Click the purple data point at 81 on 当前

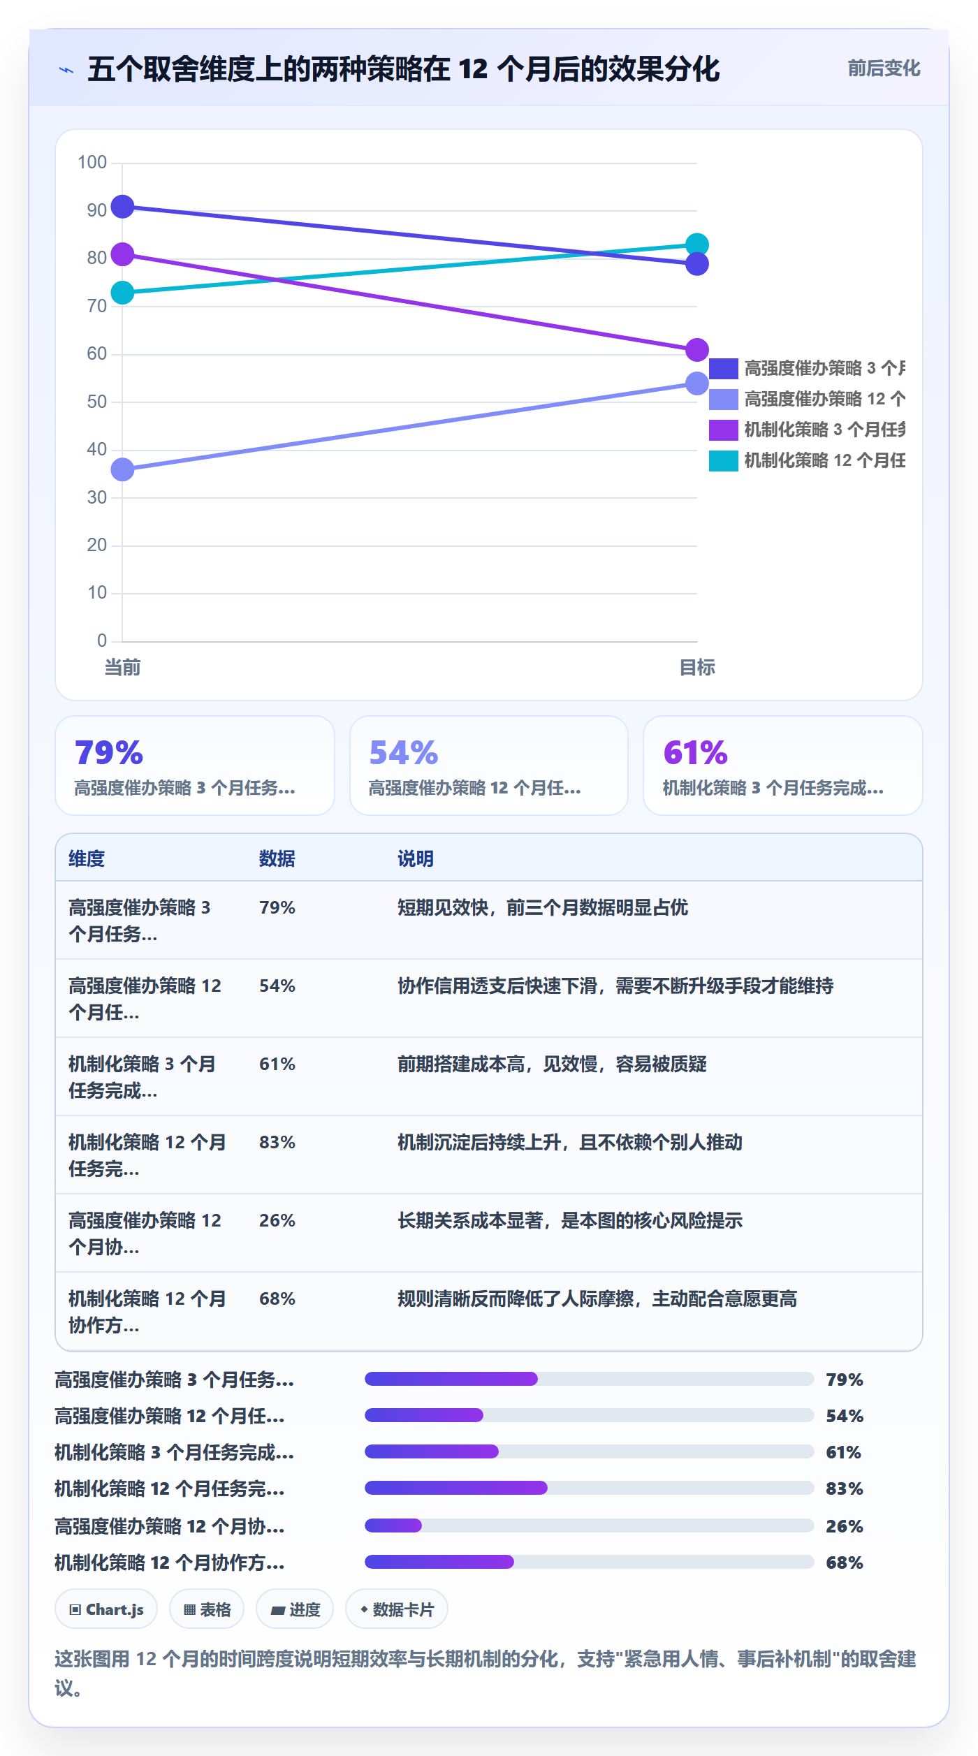point(122,254)
